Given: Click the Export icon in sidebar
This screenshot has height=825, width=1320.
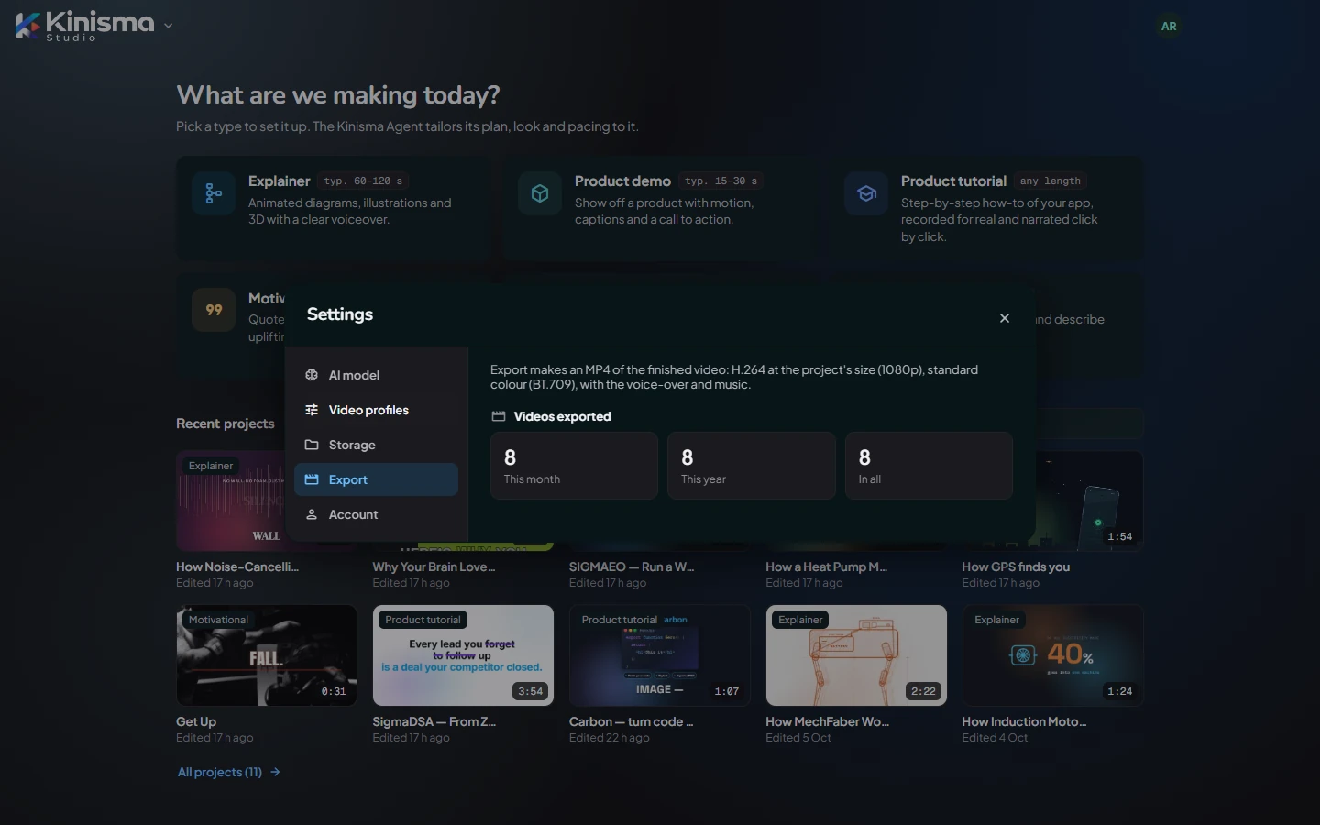Looking at the screenshot, I should point(312,479).
